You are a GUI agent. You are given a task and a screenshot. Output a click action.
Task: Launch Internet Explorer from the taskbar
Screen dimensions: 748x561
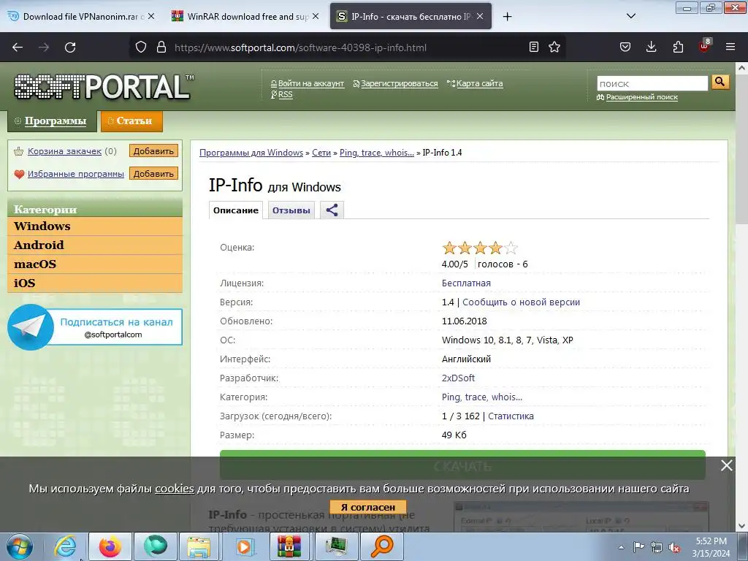coord(65,546)
